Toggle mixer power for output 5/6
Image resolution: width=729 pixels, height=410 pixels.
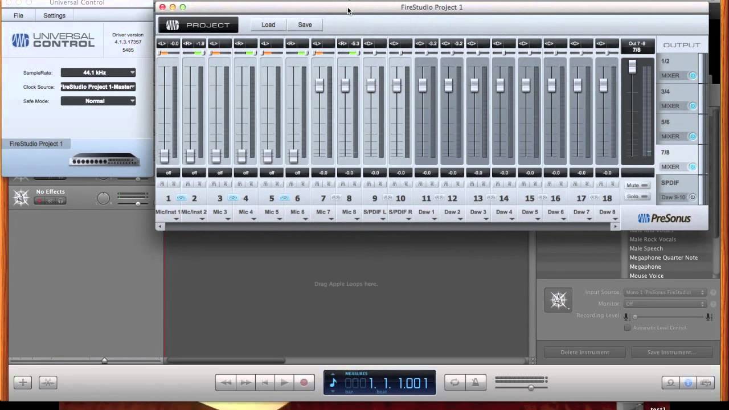693,136
